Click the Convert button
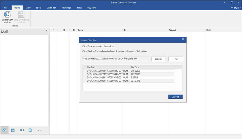This screenshot has height=139, width=242. pos(175,97)
